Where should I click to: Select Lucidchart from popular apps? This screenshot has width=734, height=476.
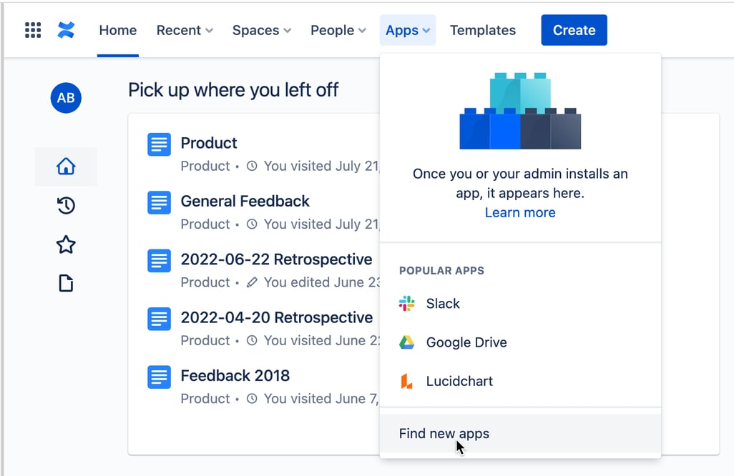459,381
